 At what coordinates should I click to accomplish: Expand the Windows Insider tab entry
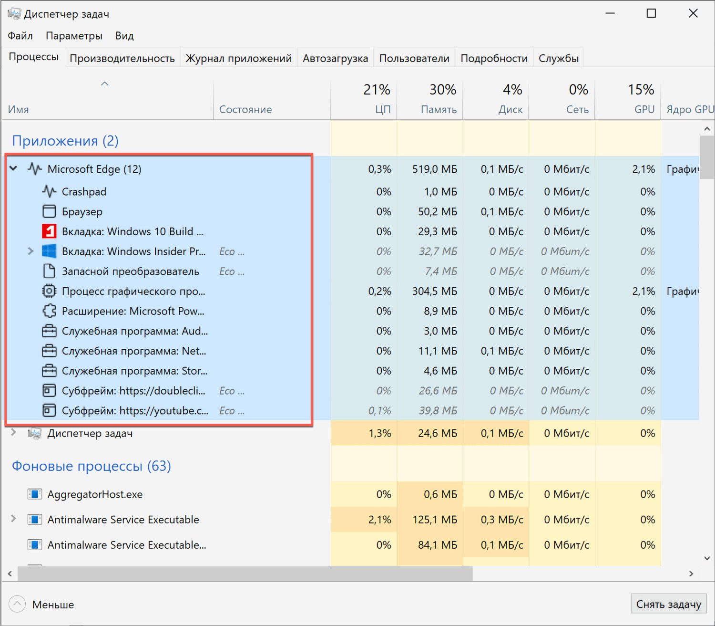click(31, 251)
